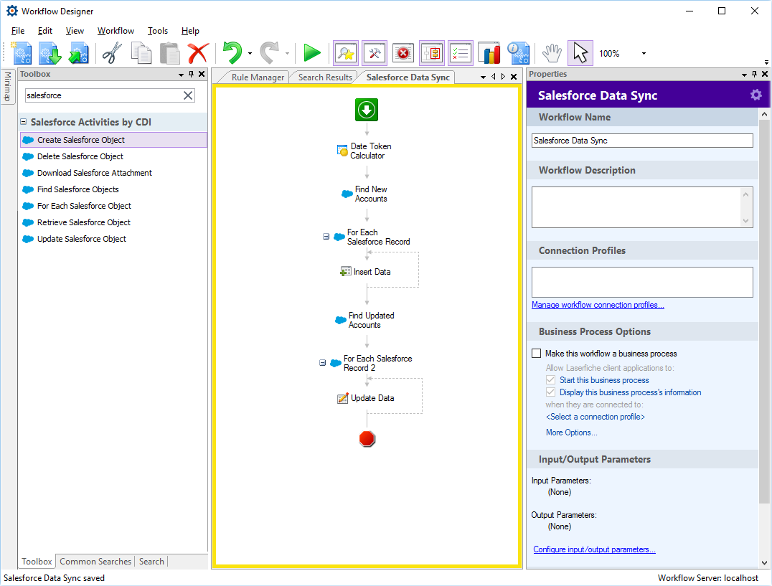This screenshot has height=586, width=772.
Task: Click the gray Redo arrow
Action: (x=269, y=53)
